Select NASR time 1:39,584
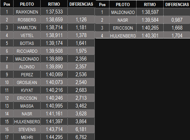Viewport: 190px width, 140px height. coord(150,20)
